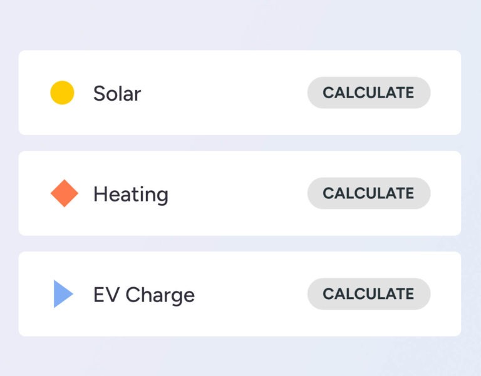Click the empty background above the Solar card

240,25
